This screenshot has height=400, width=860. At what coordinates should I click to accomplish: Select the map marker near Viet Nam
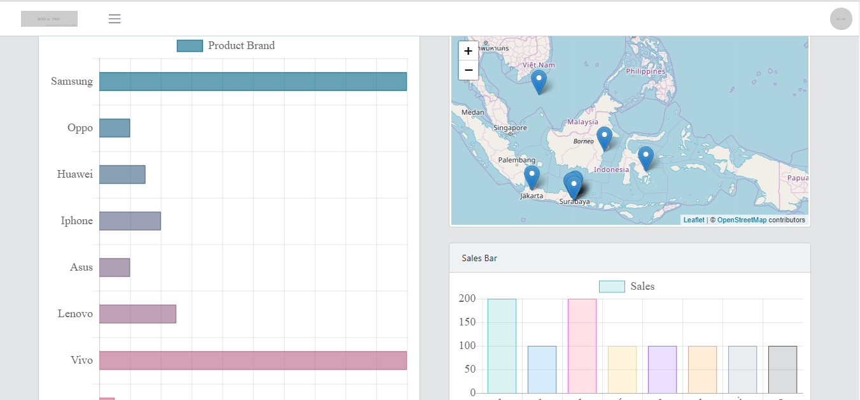(539, 83)
